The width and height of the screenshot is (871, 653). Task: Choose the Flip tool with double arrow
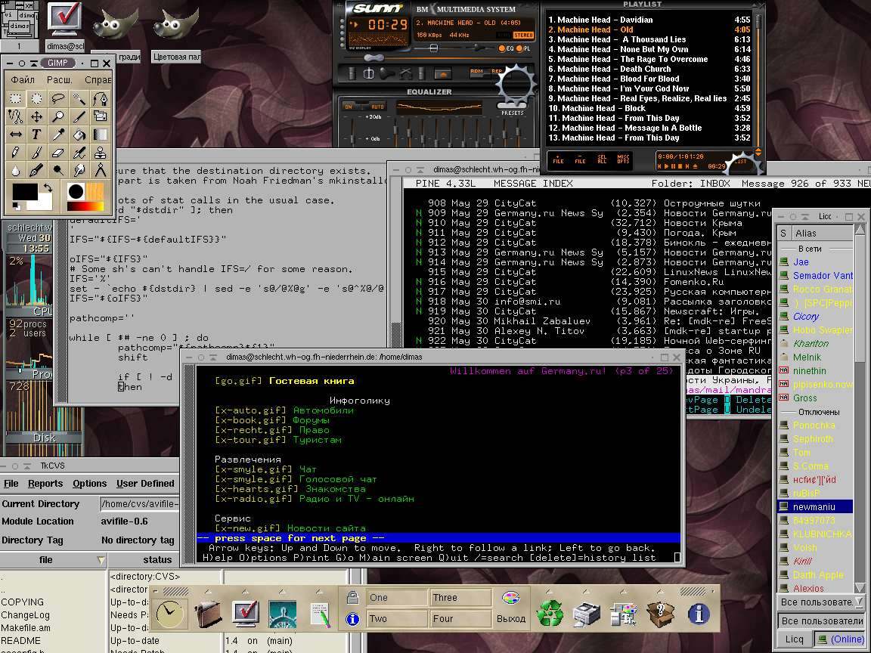point(16,135)
